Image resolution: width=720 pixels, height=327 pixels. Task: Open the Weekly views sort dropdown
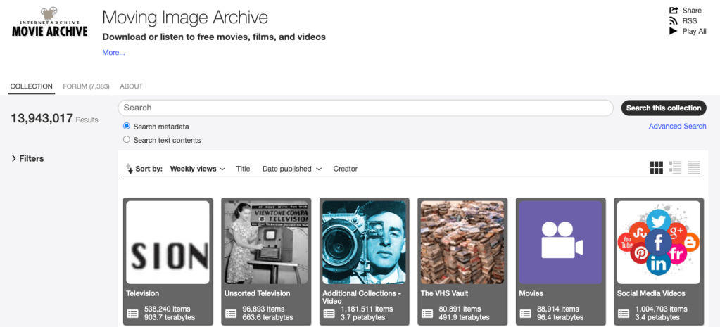coord(197,169)
